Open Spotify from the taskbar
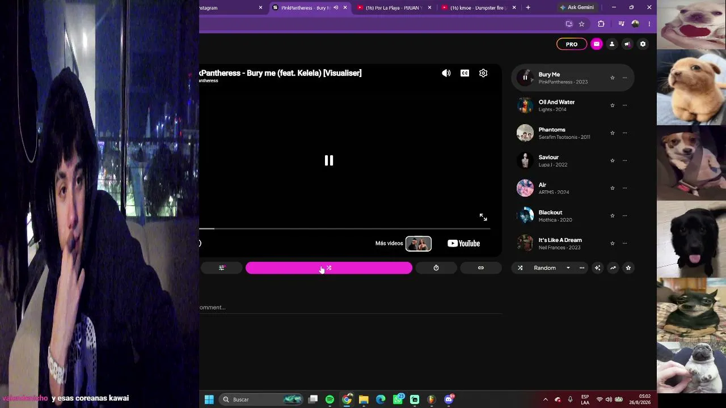726x408 pixels. [x=330, y=399]
